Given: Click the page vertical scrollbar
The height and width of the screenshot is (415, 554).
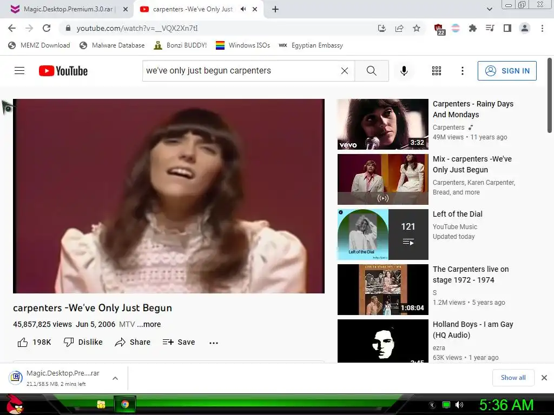Looking at the screenshot, I should coord(550,95).
